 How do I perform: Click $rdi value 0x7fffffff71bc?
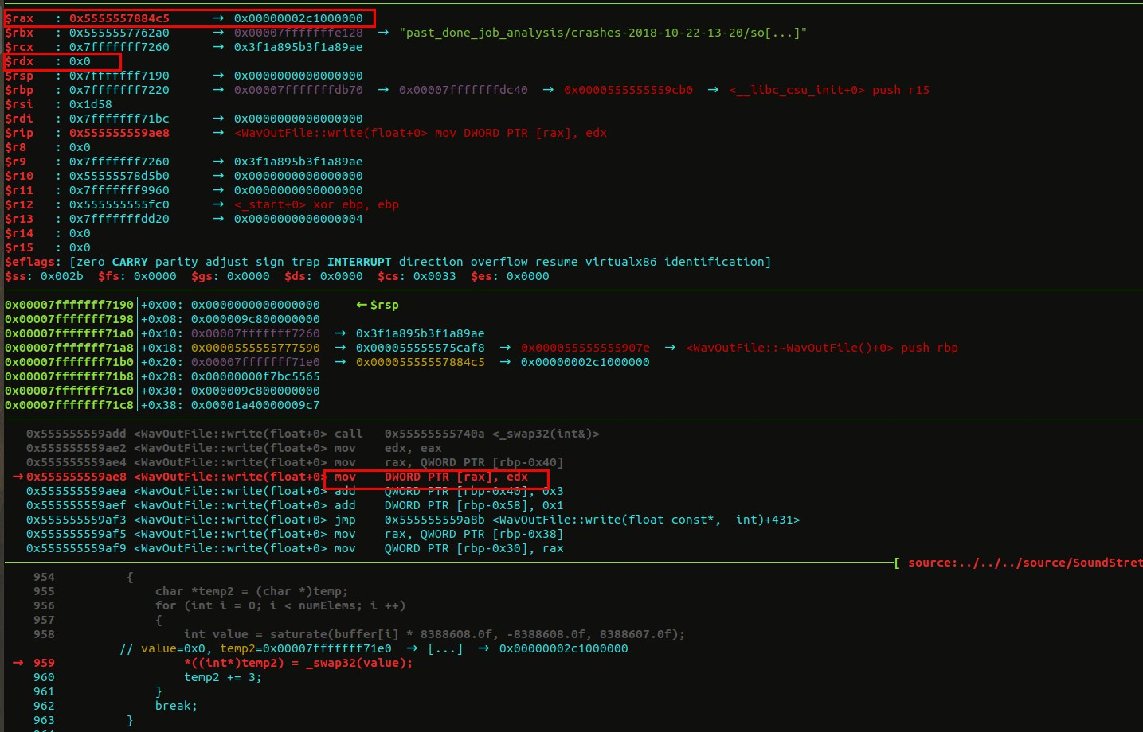pos(119,119)
